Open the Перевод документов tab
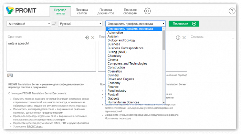241x134 pixels. point(106,11)
